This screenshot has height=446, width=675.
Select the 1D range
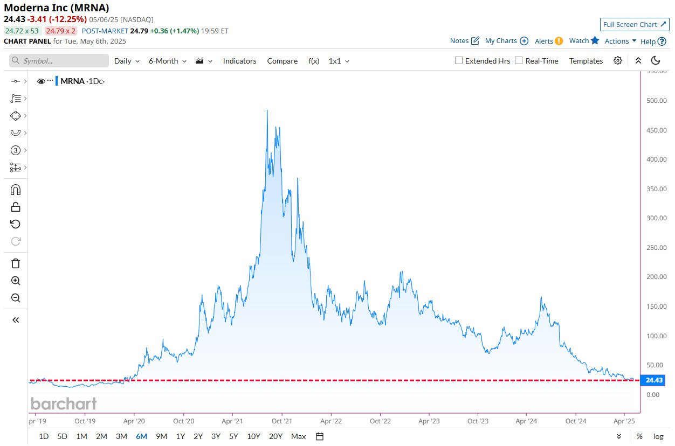44,436
